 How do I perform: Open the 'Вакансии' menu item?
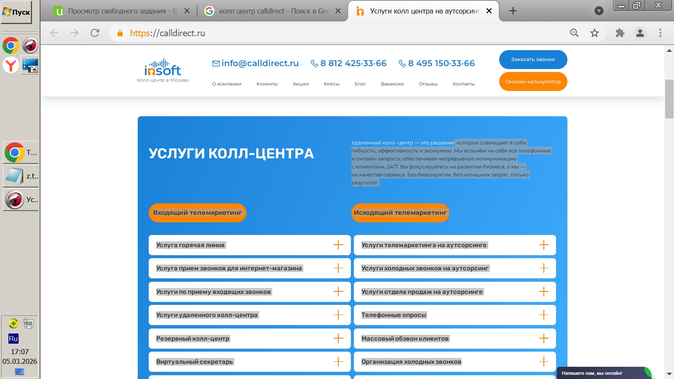coord(392,84)
